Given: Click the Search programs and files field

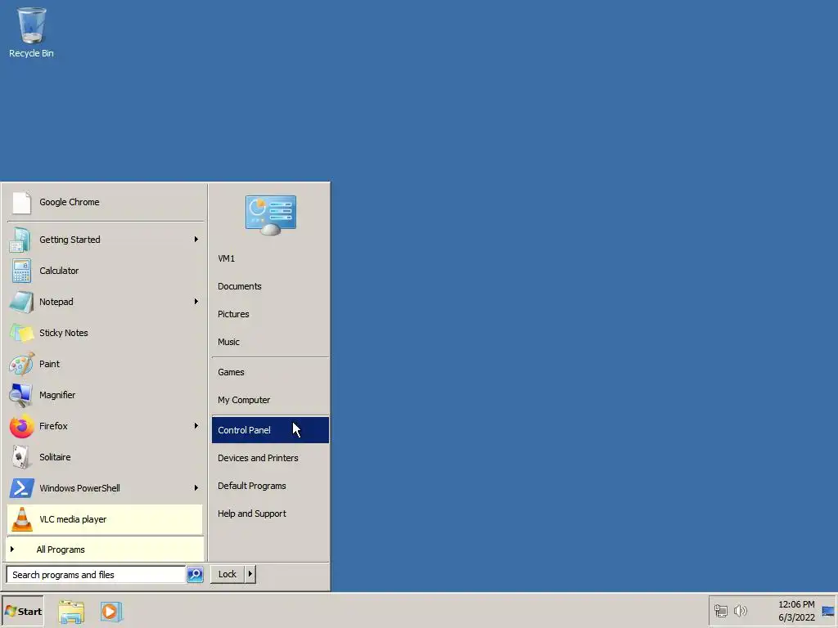Looking at the screenshot, I should (97, 575).
